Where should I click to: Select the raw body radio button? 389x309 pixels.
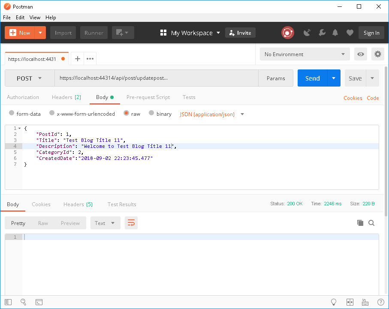(x=126, y=113)
